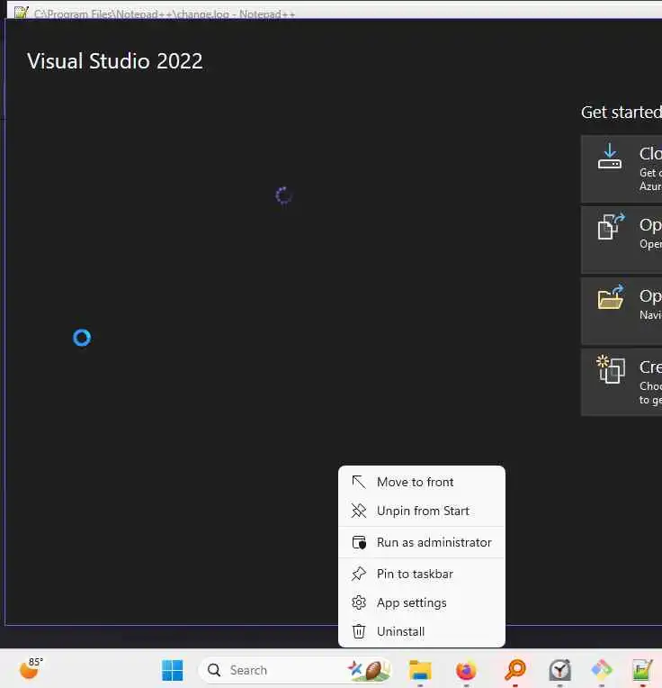The width and height of the screenshot is (662, 688).
Task: Click the Move to front arrow icon
Action: (x=359, y=482)
